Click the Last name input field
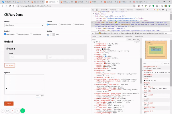Image resolution: width=172 pixels, height=114 pixels. pyautogui.click(x=66, y=57)
